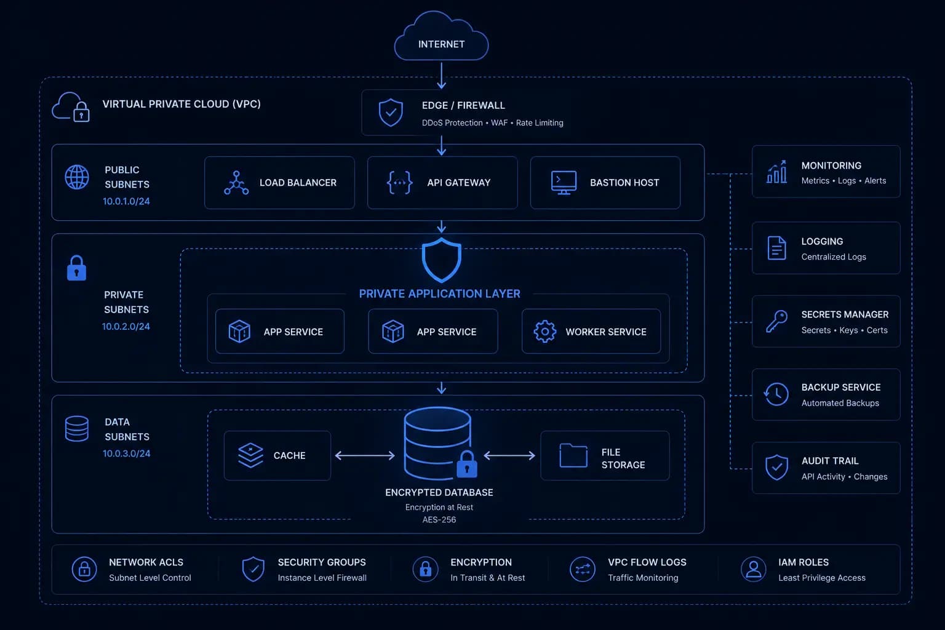Screen dimensions: 945x630
Task: Click the second App Service cube icon
Action: 393,331
